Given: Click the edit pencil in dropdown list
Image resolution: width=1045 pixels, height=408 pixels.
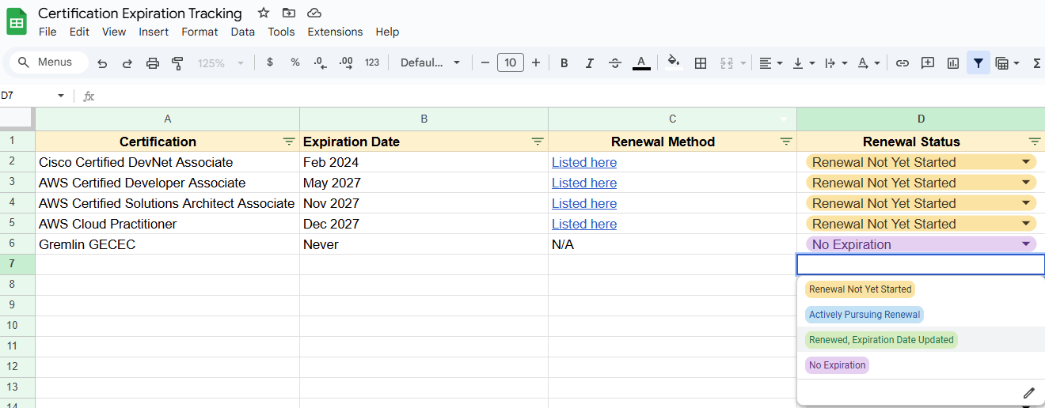Looking at the screenshot, I should click(x=1028, y=393).
